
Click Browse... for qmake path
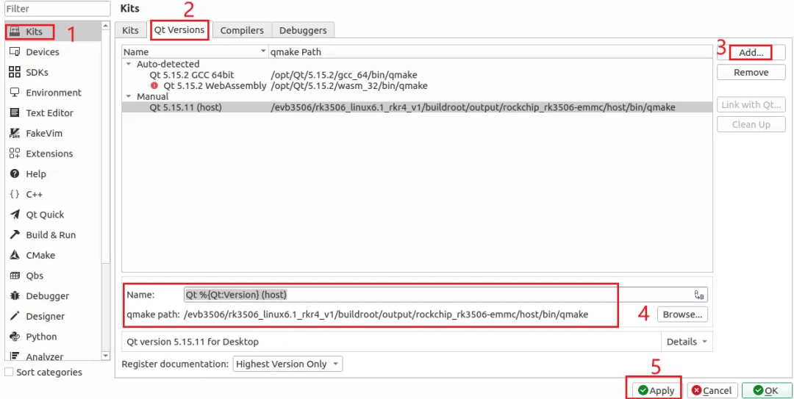(682, 314)
